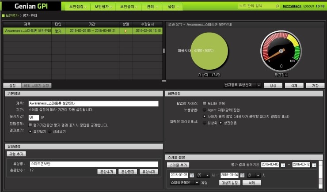Click the average score gauge
327x192 pixels.
pyautogui.click(x=281, y=51)
